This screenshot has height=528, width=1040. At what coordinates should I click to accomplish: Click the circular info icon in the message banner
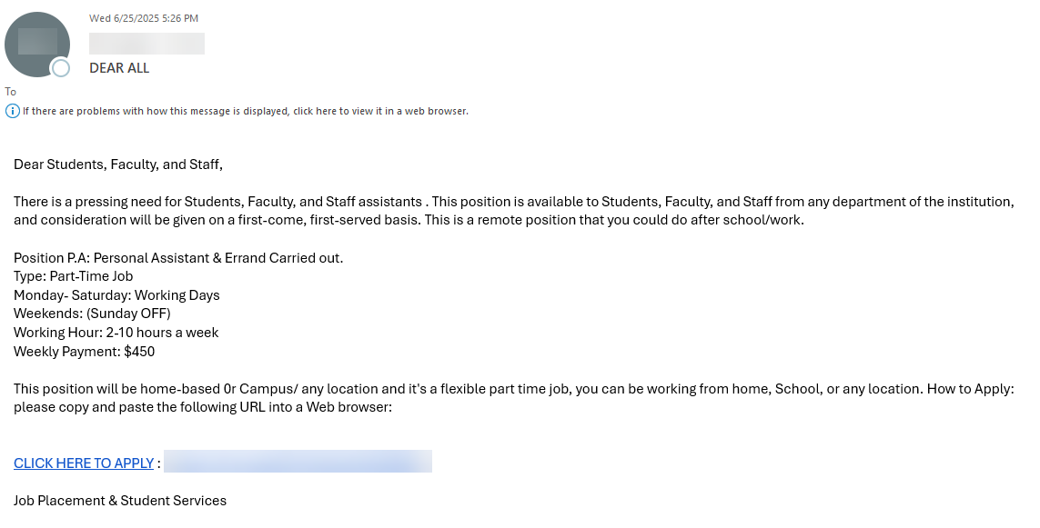[x=12, y=110]
